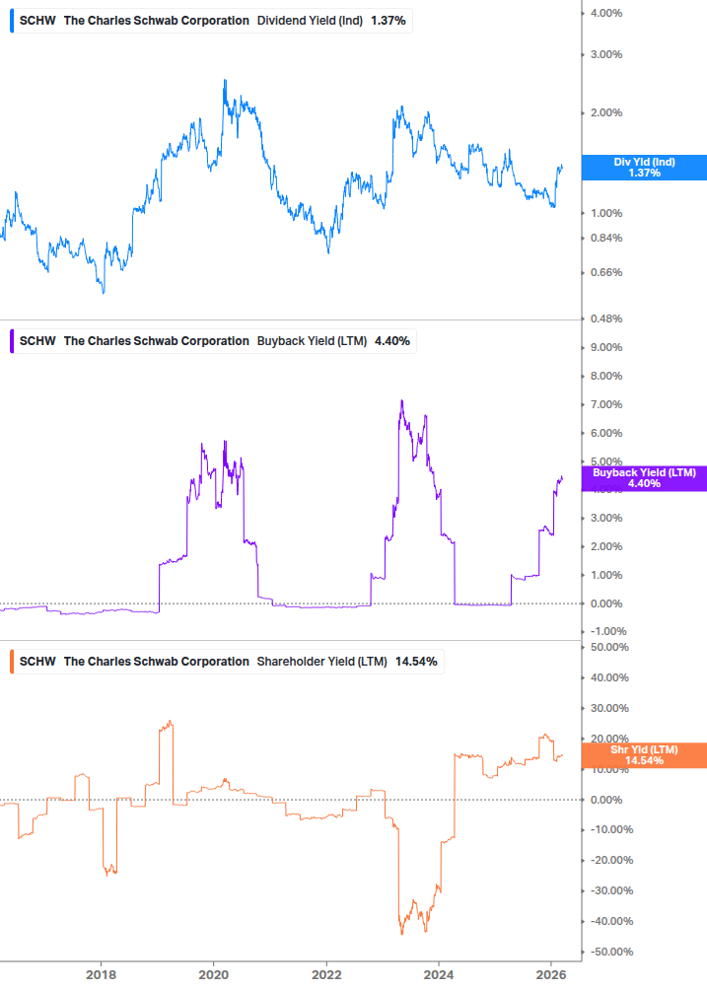Click the Dividend Yield (Ind) legend label
Viewport: 707px width, 991px height.
click(310, 21)
